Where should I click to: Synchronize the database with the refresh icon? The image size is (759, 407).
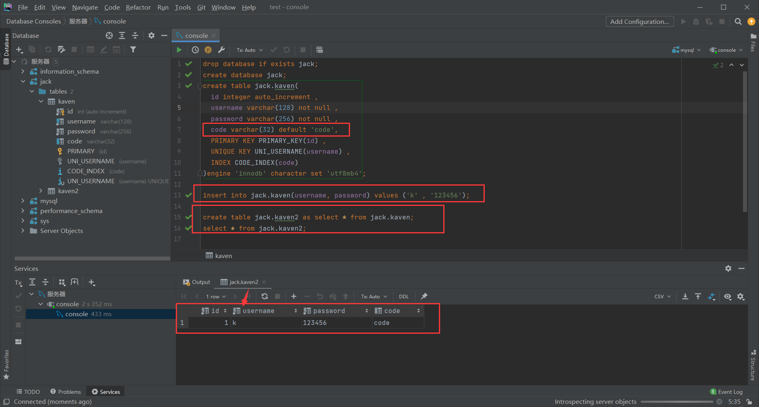point(48,49)
